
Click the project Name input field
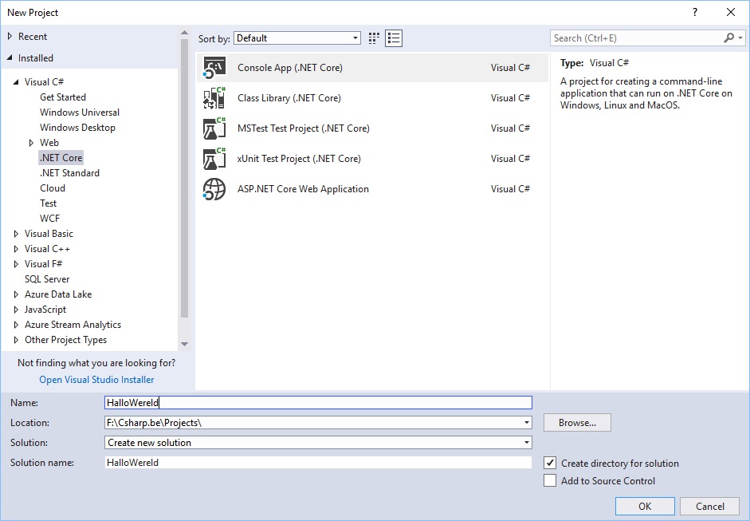[x=318, y=403]
